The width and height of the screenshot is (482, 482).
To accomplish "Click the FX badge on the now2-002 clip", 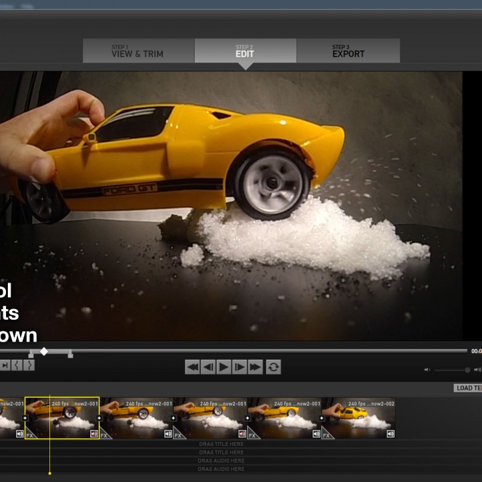I will click(326, 435).
